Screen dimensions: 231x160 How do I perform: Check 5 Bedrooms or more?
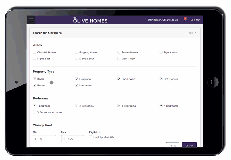click(x=34, y=112)
